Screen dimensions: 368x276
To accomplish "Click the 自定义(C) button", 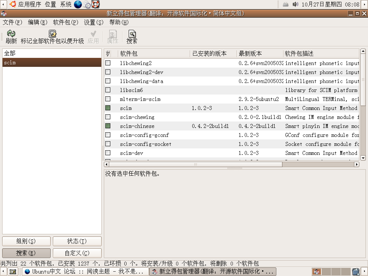I will pyautogui.click(x=77, y=253).
